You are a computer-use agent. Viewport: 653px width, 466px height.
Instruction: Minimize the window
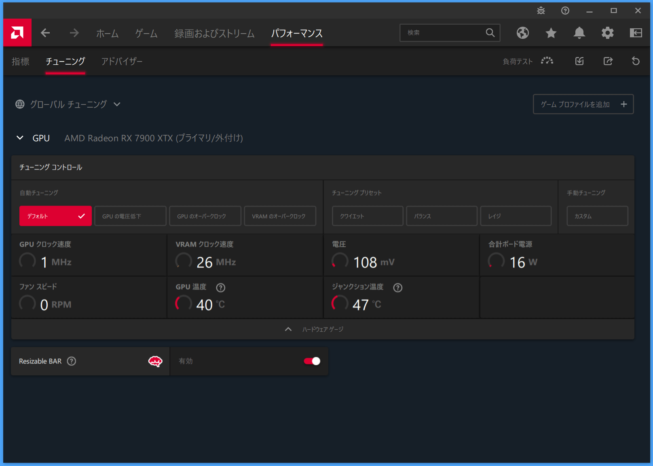click(590, 11)
